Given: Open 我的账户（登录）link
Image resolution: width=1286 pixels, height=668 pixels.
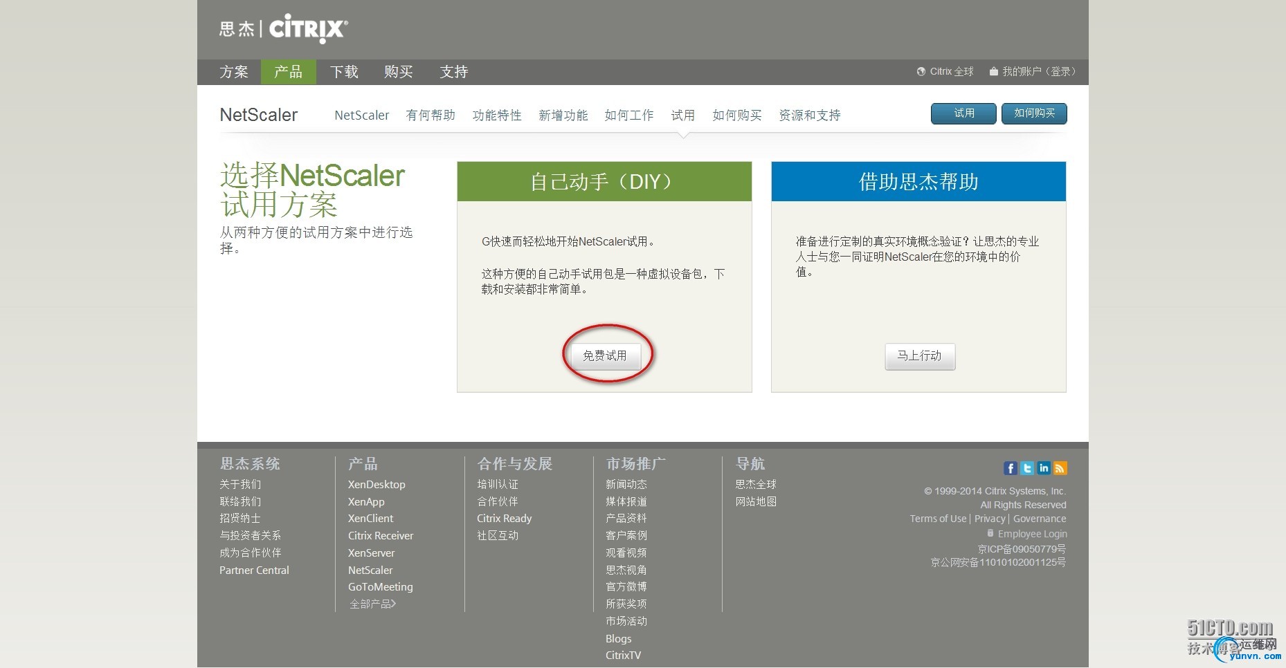Looking at the screenshot, I should tap(1039, 72).
